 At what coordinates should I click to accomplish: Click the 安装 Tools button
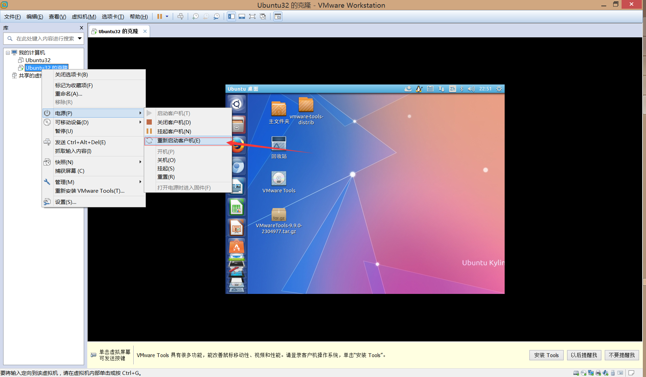pyautogui.click(x=546, y=355)
